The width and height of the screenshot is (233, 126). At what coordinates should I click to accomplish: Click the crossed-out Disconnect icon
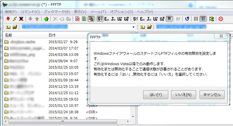coord(21,19)
